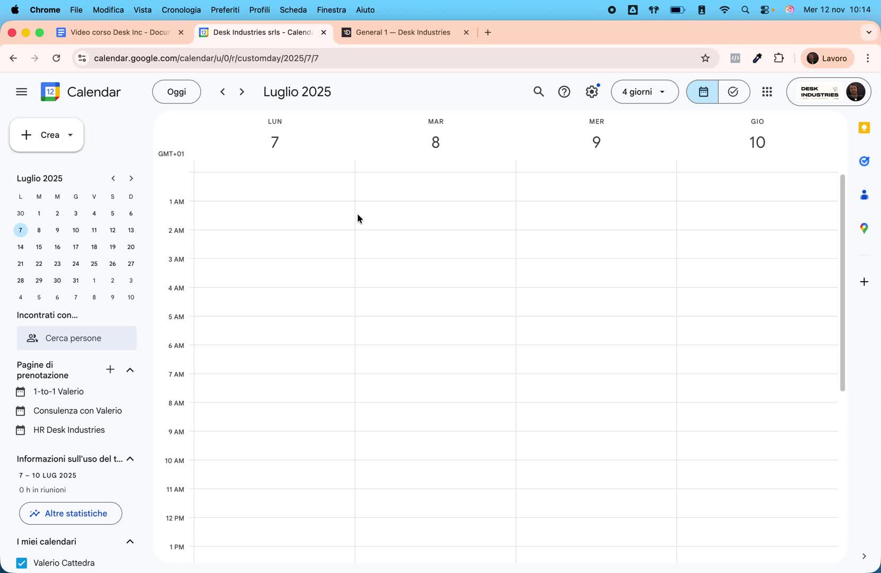Collapse the I miei calendari section
This screenshot has height=573, width=881.
click(130, 542)
